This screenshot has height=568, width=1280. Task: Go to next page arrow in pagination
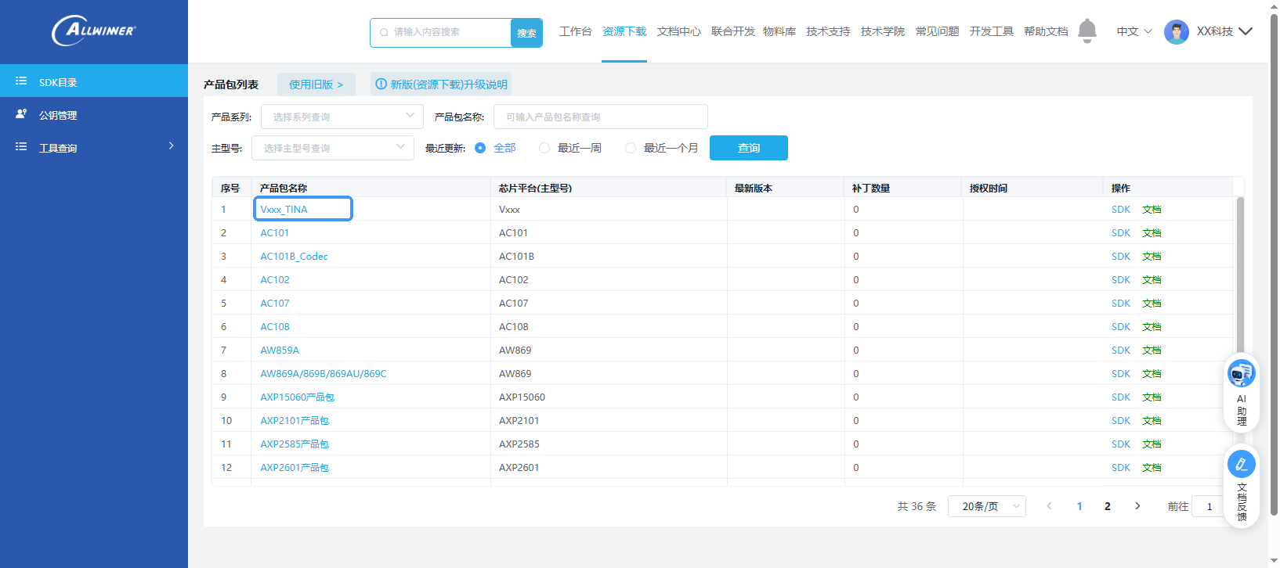coord(1137,506)
